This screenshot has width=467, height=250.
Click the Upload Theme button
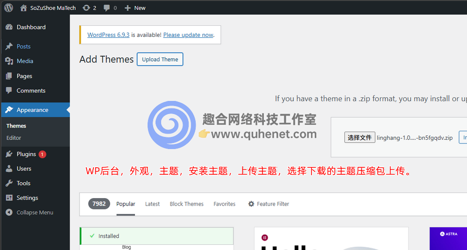pos(160,59)
